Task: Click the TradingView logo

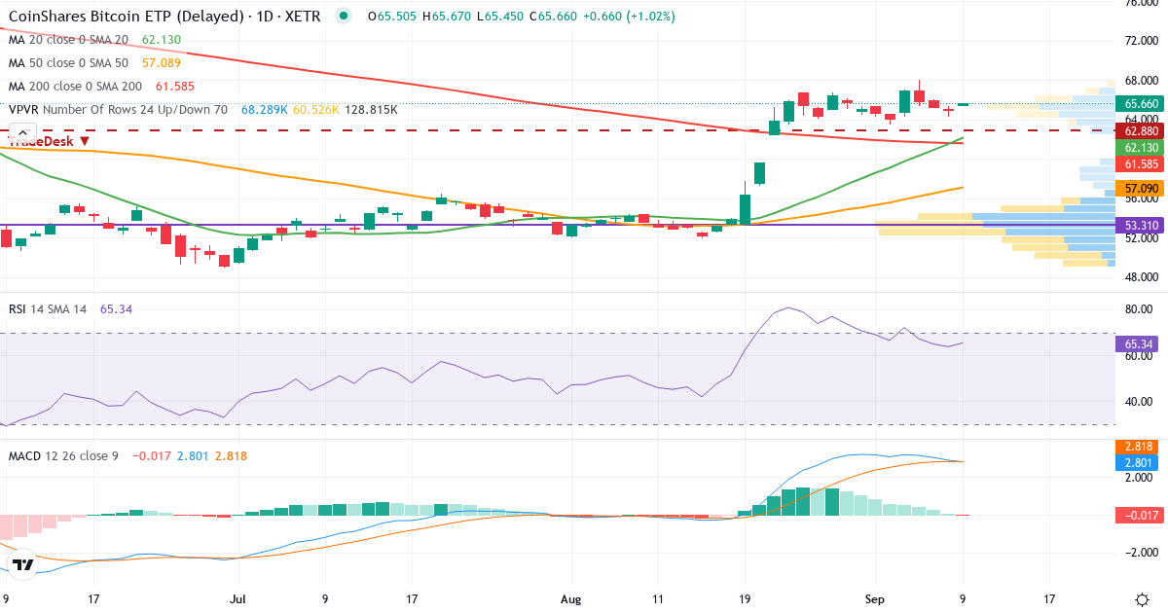Action: pos(23,564)
